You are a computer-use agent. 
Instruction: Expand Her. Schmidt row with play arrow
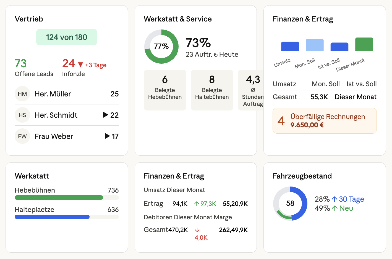105,115
